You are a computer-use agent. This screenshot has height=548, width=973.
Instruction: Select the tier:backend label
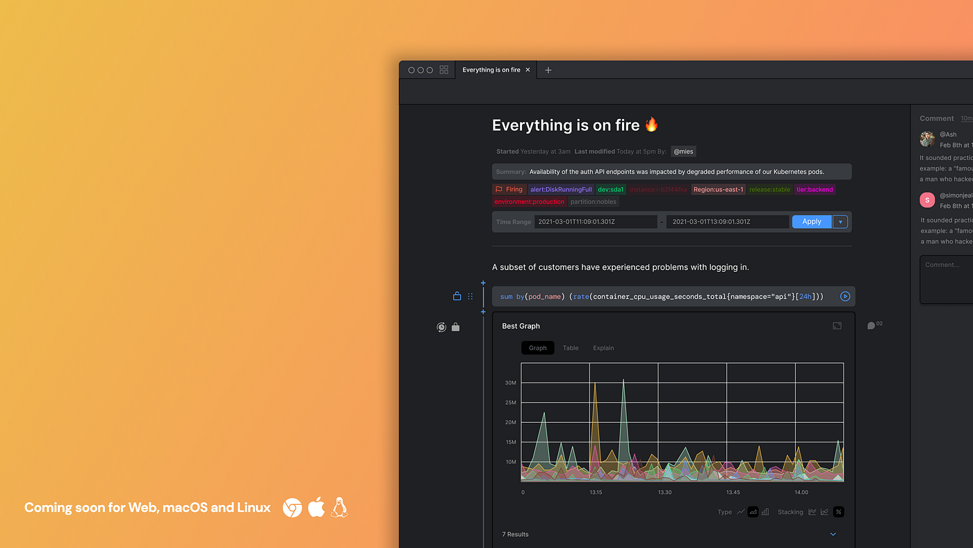point(815,189)
